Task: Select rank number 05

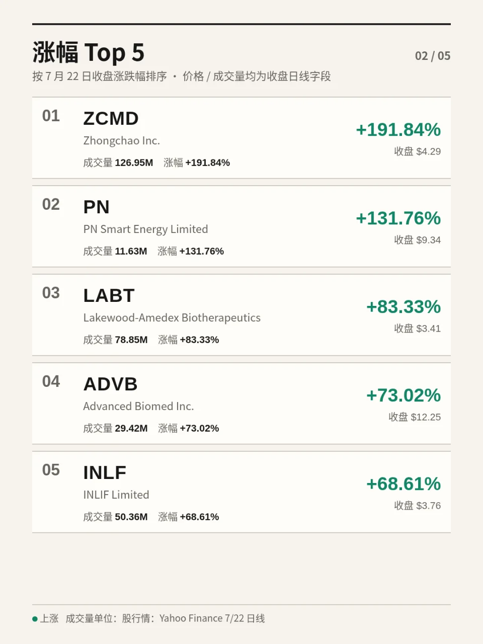Action: [51, 470]
